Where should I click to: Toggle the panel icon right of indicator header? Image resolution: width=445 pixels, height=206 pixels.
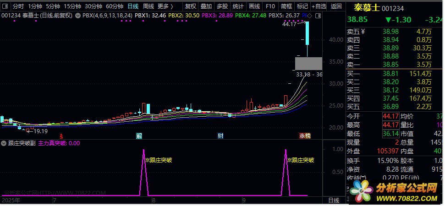318,16
